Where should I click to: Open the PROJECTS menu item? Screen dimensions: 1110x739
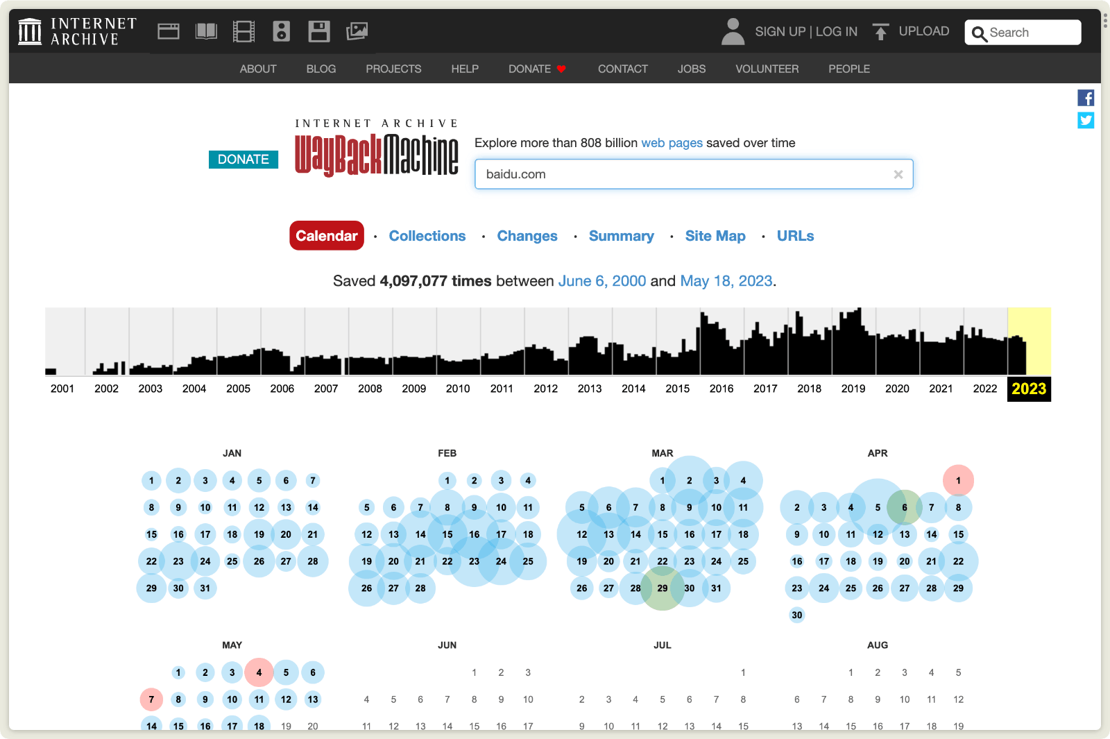(393, 69)
